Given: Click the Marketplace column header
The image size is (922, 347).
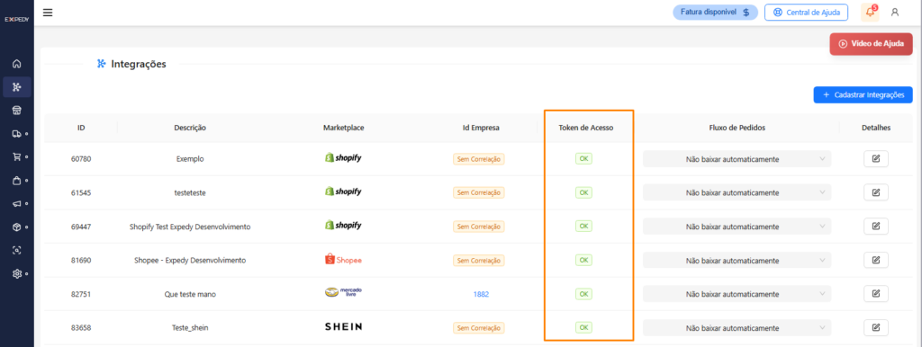Looking at the screenshot, I should 343,128.
